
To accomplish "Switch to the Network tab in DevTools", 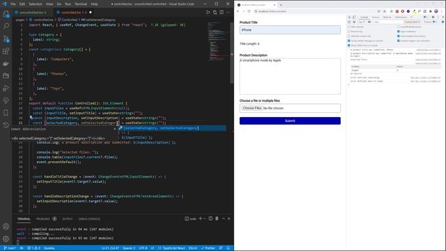I will (387, 17).
